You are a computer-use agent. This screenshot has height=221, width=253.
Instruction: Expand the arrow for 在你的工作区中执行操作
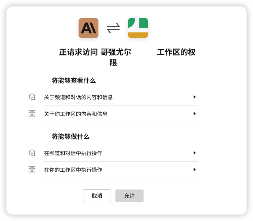(x=194, y=170)
